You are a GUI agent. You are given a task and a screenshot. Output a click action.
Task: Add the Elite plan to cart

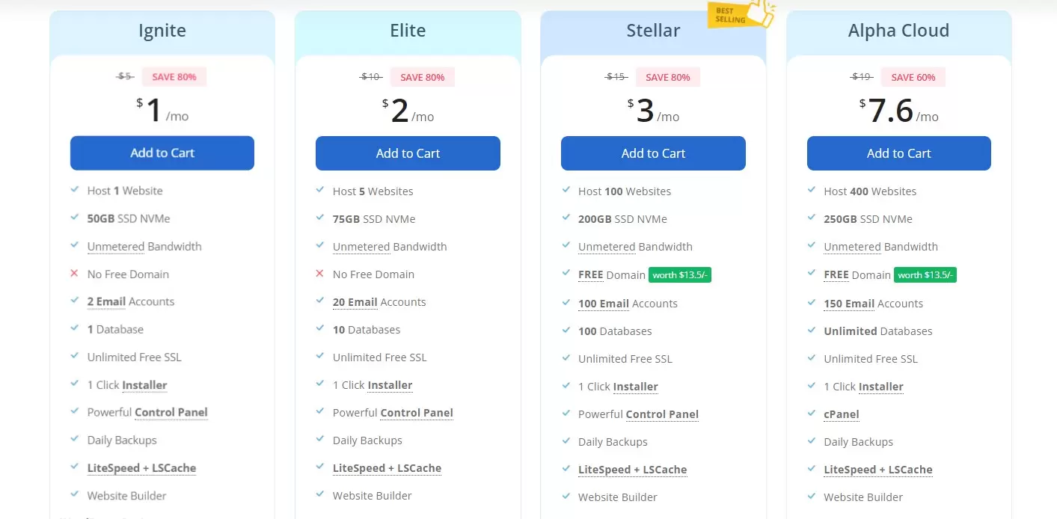point(408,153)
